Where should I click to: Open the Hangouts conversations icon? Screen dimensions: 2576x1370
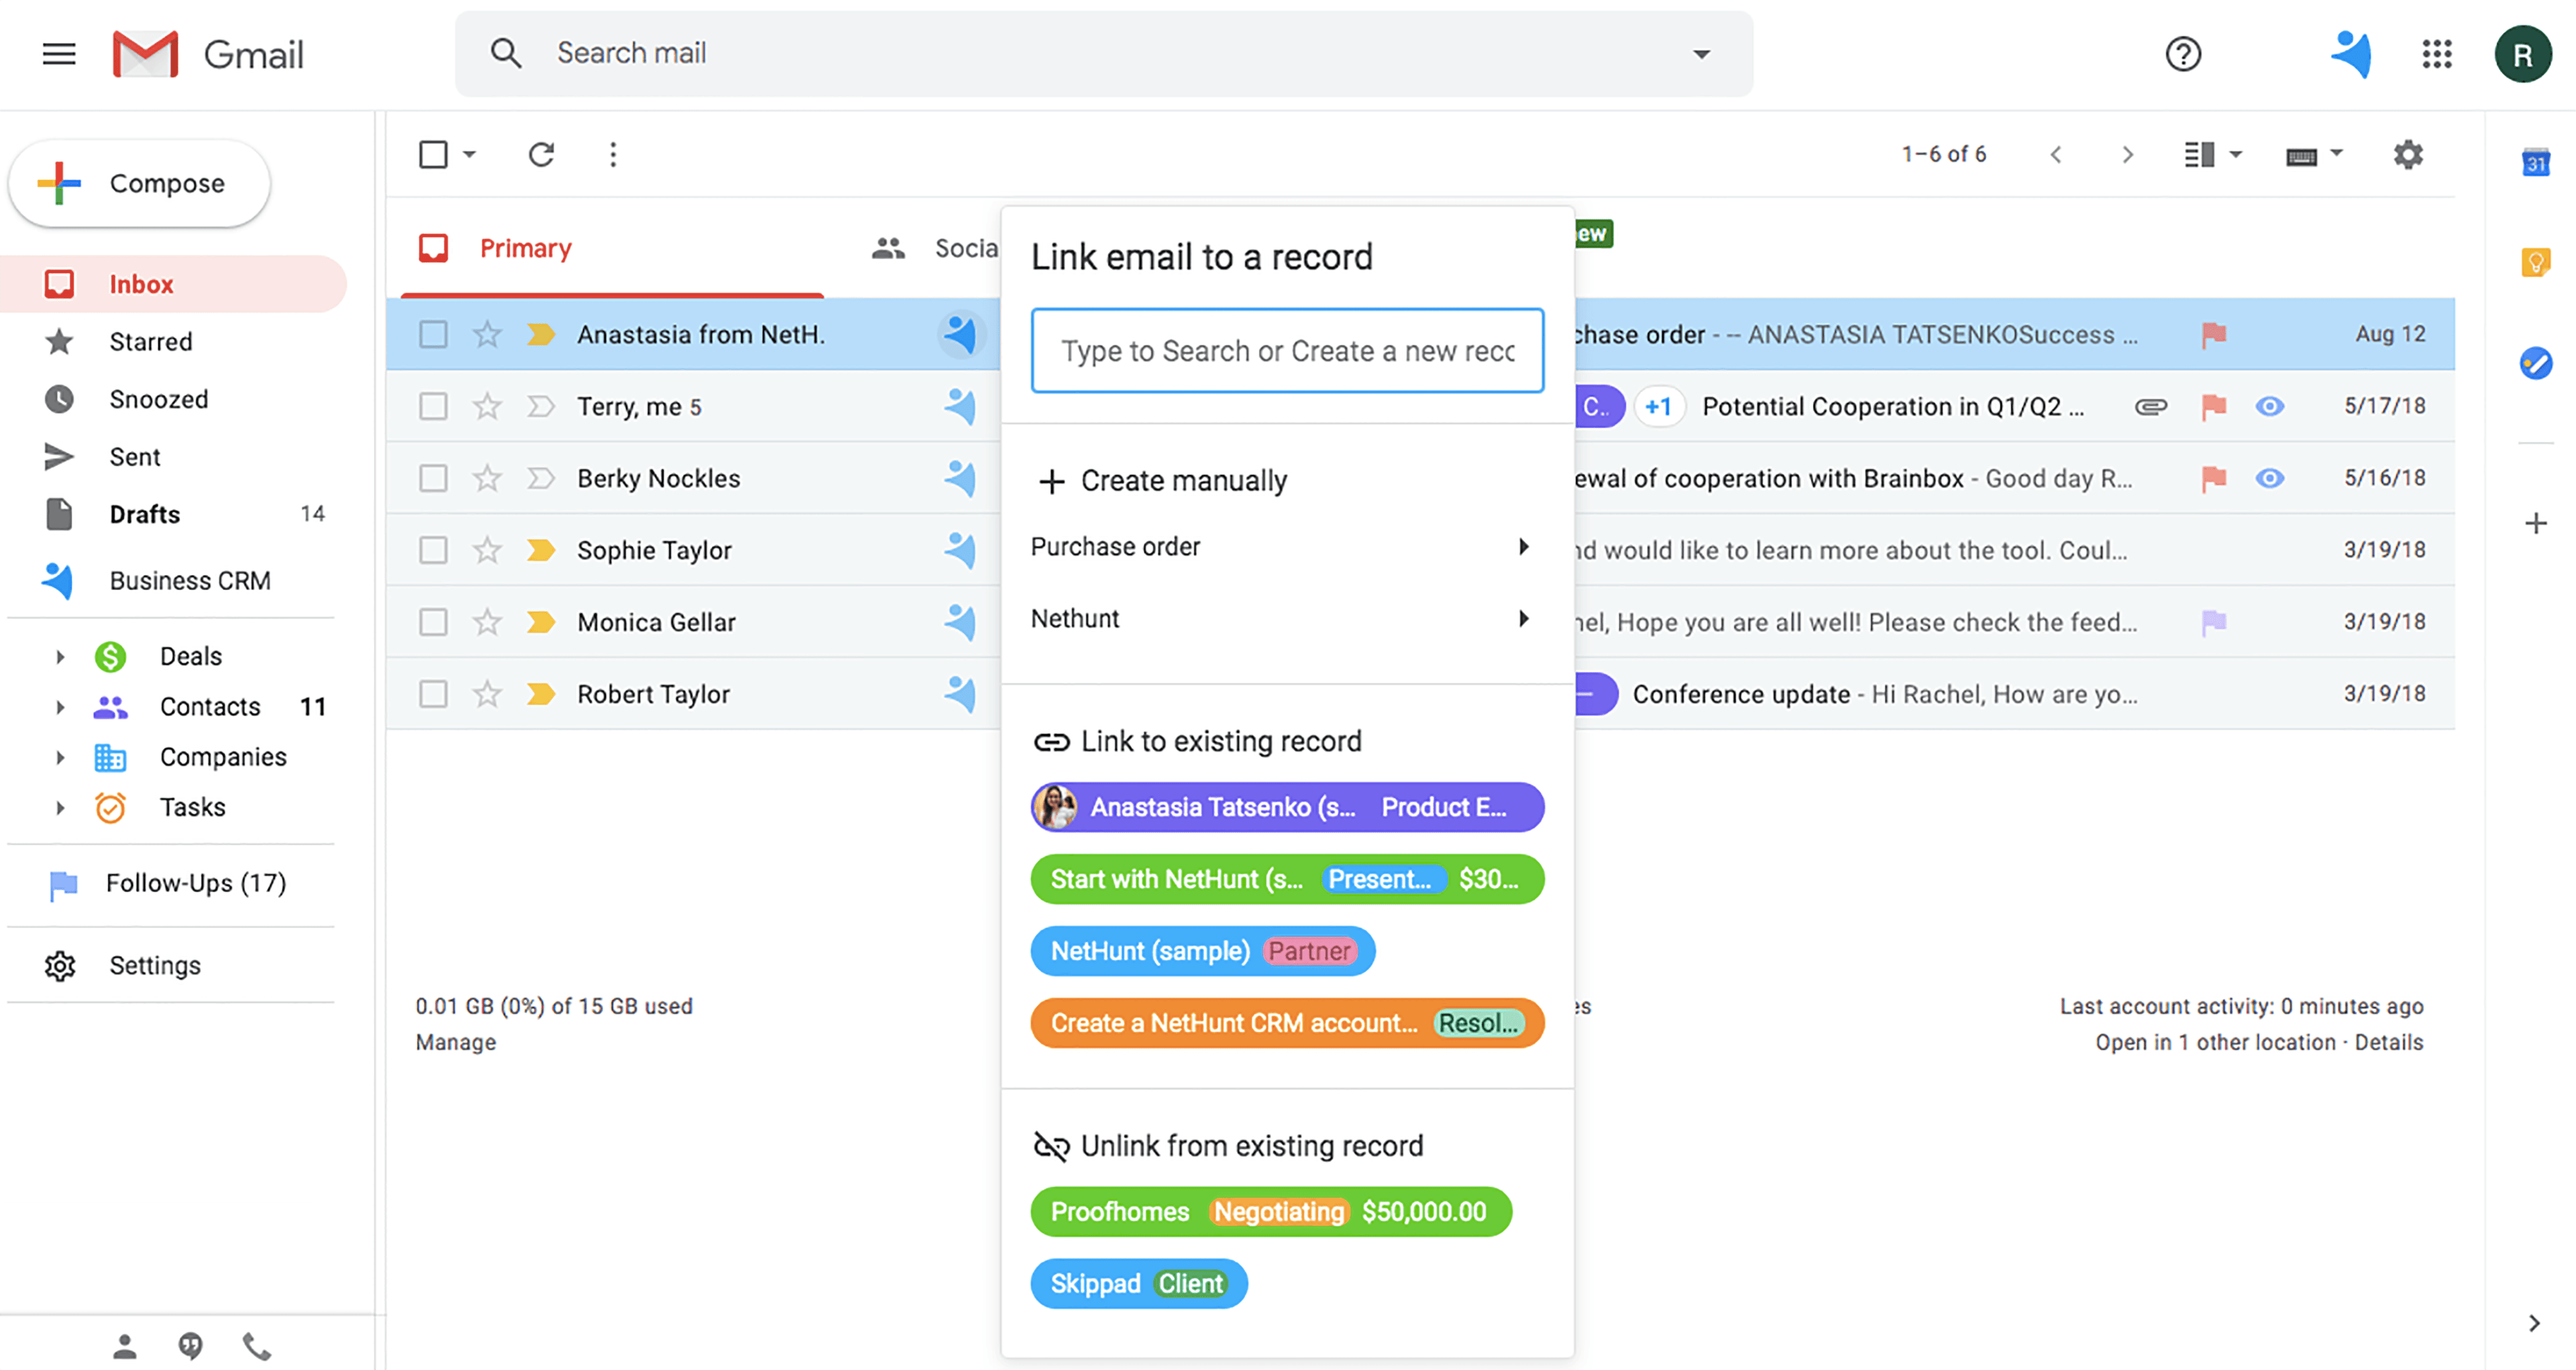click(x=190, y=1346)
